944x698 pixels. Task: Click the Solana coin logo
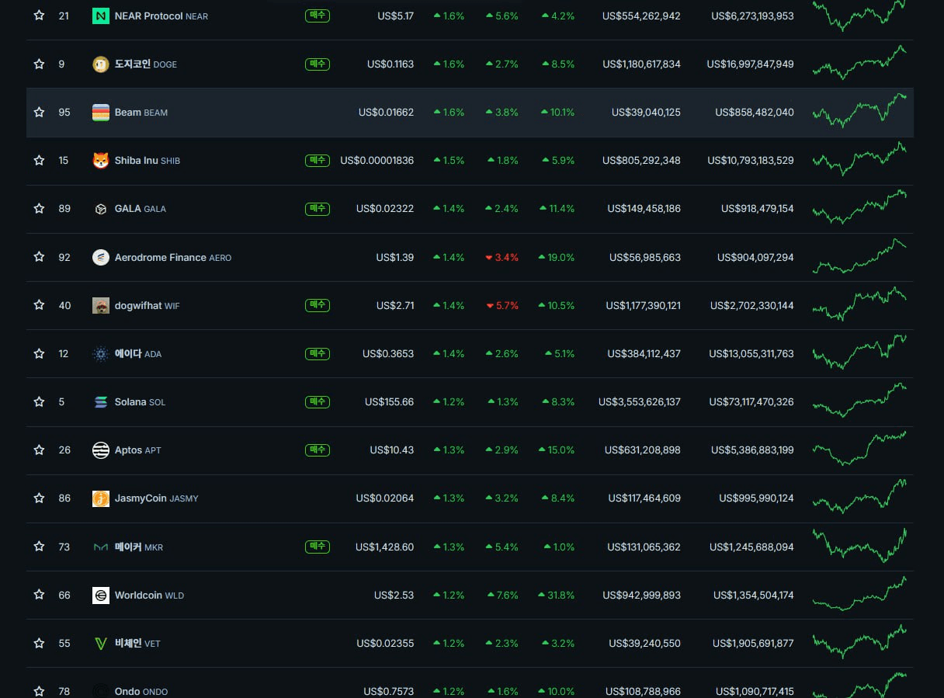pyautogui.click(x=101, y=401)
